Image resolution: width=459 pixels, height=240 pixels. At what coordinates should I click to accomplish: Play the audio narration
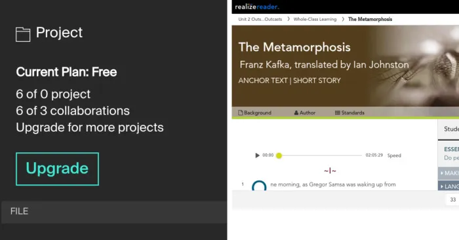[257, 156]
